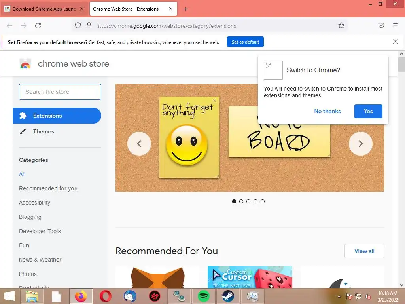Click the address bar URL
The height and width of the screenshot is (304, 405).
click(166, 26)
